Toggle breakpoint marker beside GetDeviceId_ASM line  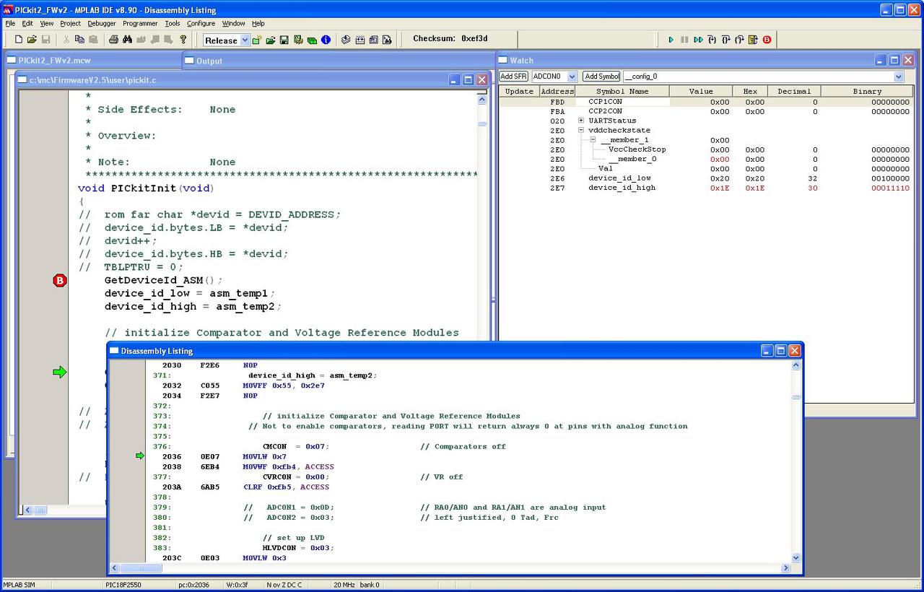point(60,280)
